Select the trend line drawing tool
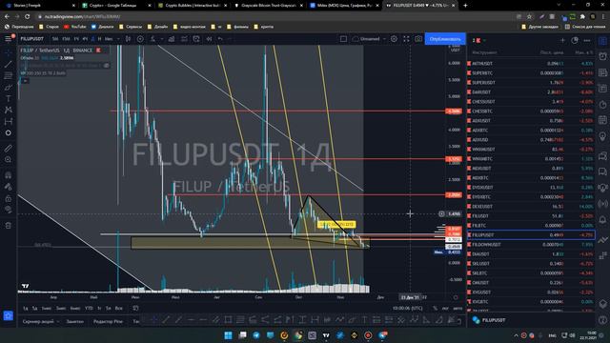 click(x=8, y=64)
